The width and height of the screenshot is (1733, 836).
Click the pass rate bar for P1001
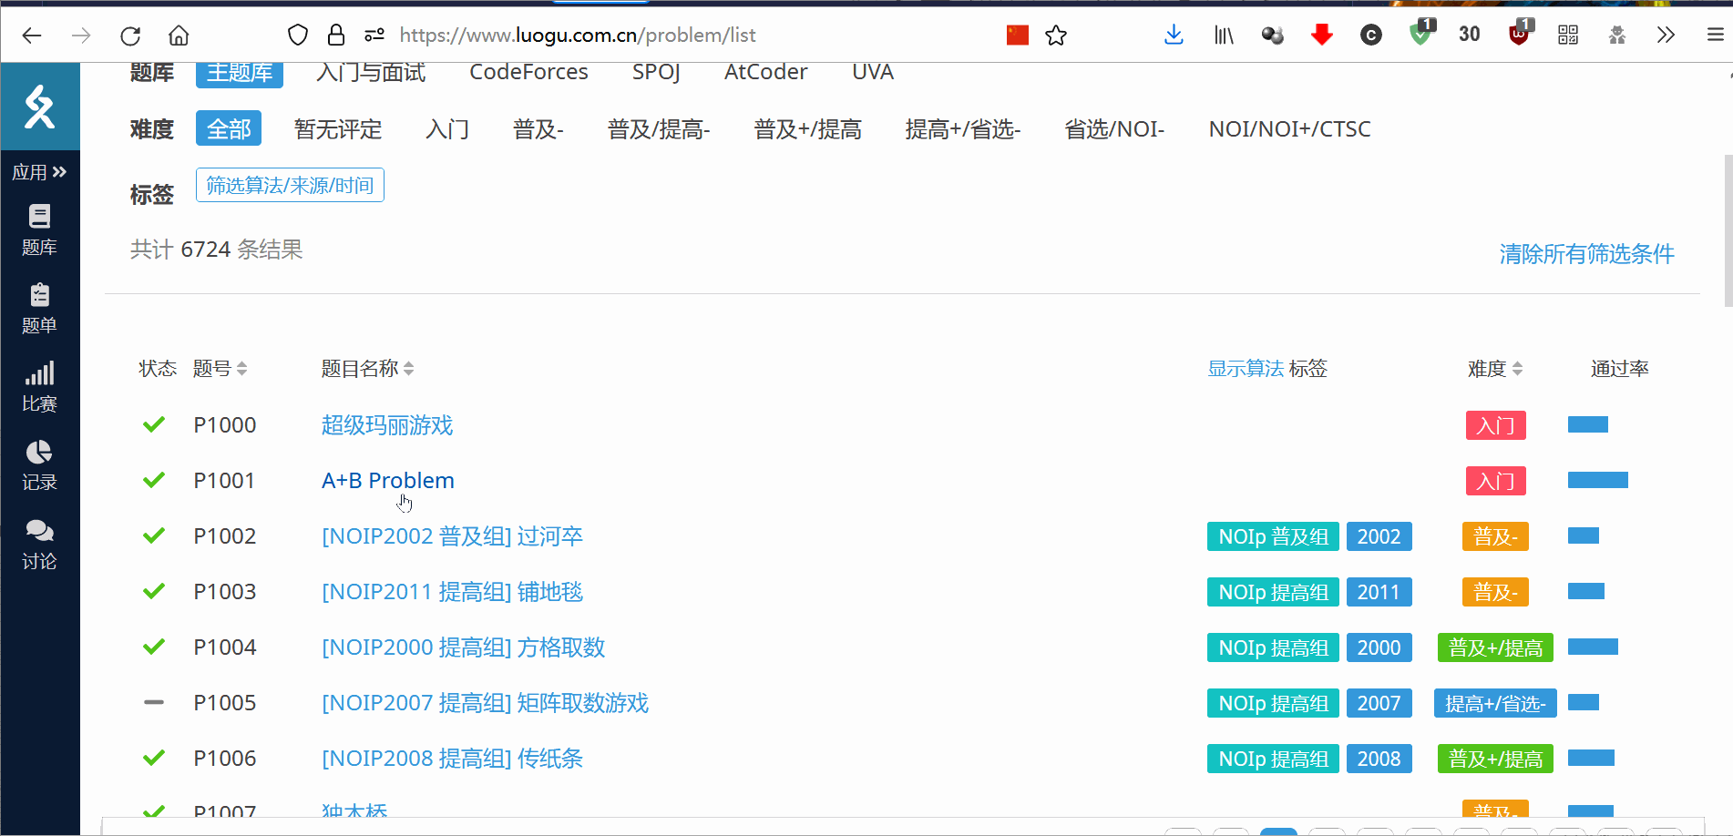pos(1597,481)
